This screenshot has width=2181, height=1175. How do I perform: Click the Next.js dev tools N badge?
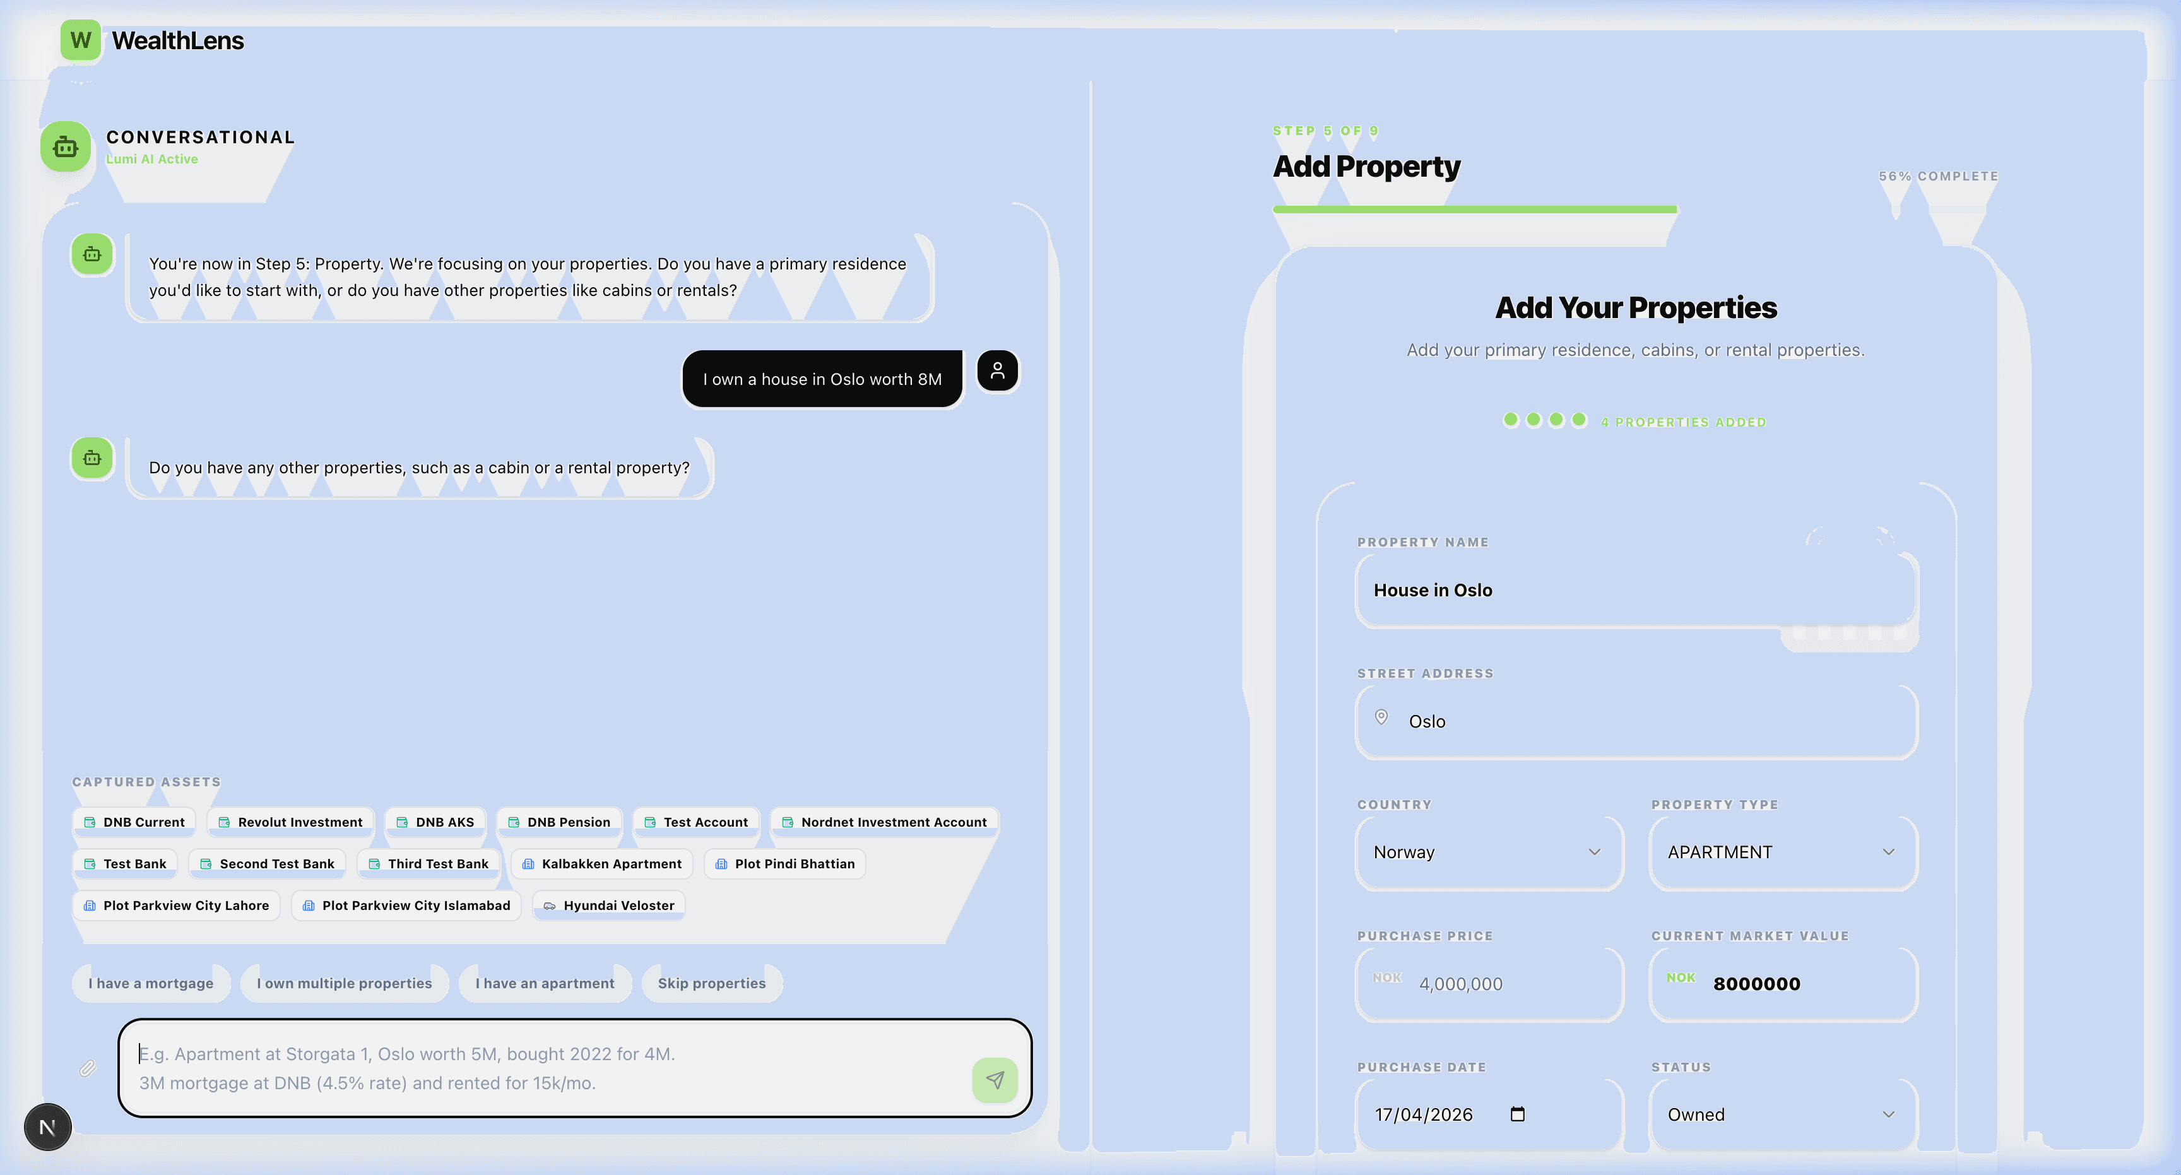47,1127
